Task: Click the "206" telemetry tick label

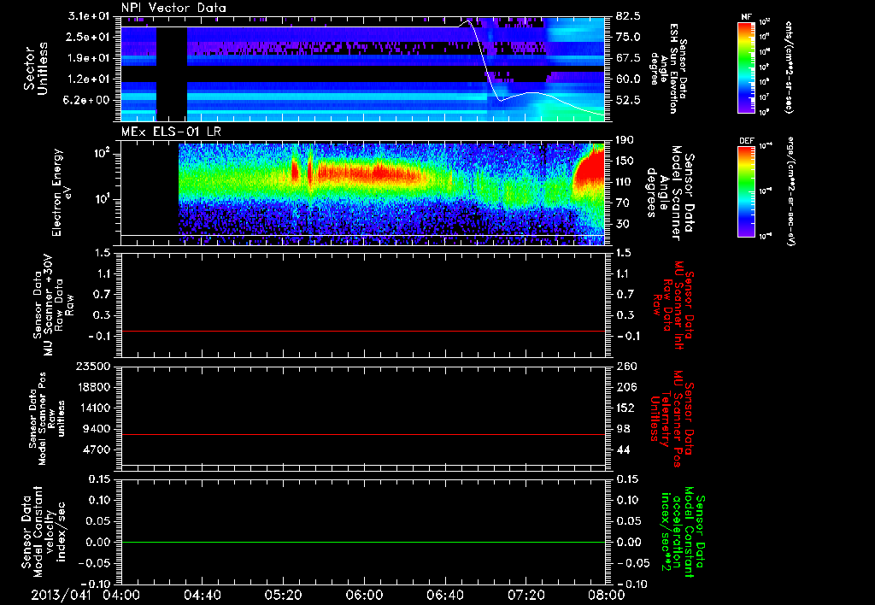Action: (626, 387)
